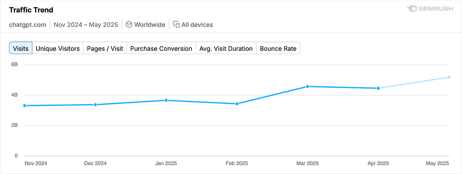Viewport: 462px width, 174px height.
Task: Click the chatgpt.com domain text
Action: [x=27, y=25]
